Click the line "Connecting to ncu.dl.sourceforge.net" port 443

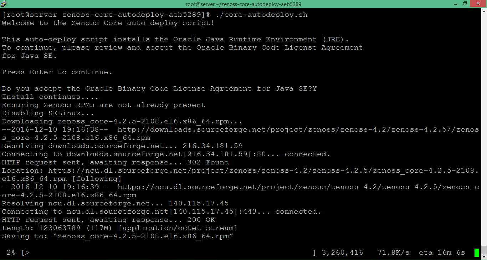(x=162, y=212)
